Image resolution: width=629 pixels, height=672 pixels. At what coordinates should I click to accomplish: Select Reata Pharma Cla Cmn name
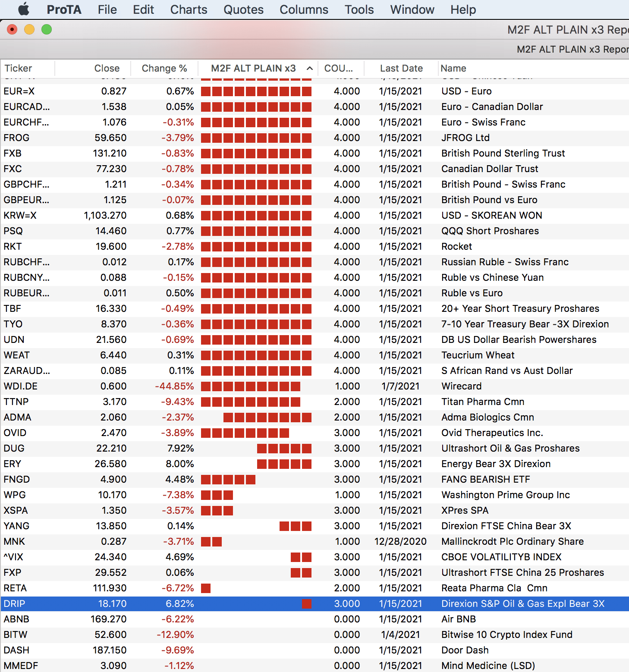click(x=494, y=588)
